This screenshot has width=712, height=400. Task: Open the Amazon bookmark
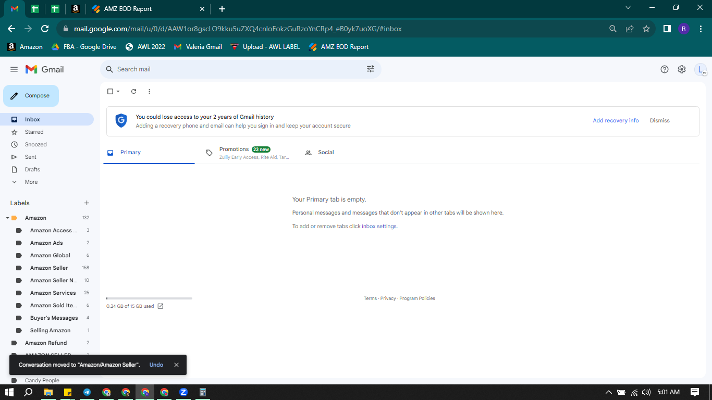(x=25, y=47)
